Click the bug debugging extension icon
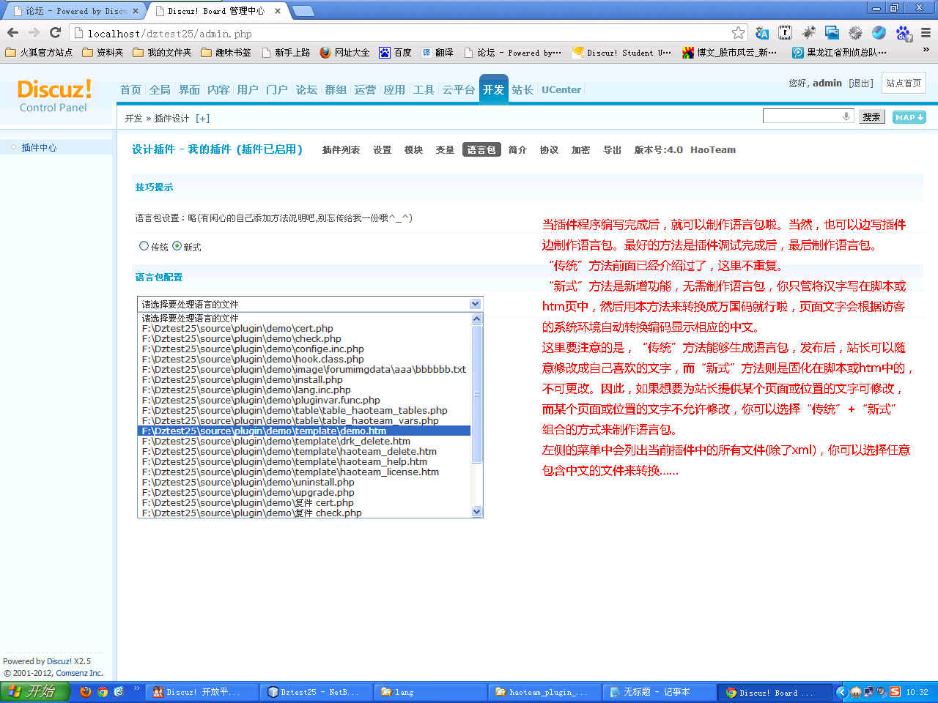938x703 pixels. (808, 33)
